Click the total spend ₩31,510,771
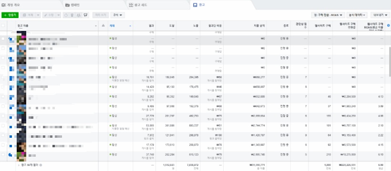Image resolution: width=391 pixels, height=171 pixels. click(x=257, y=165)
